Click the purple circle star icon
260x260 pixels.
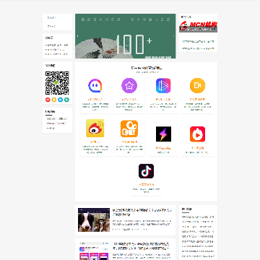click(129, 86)
